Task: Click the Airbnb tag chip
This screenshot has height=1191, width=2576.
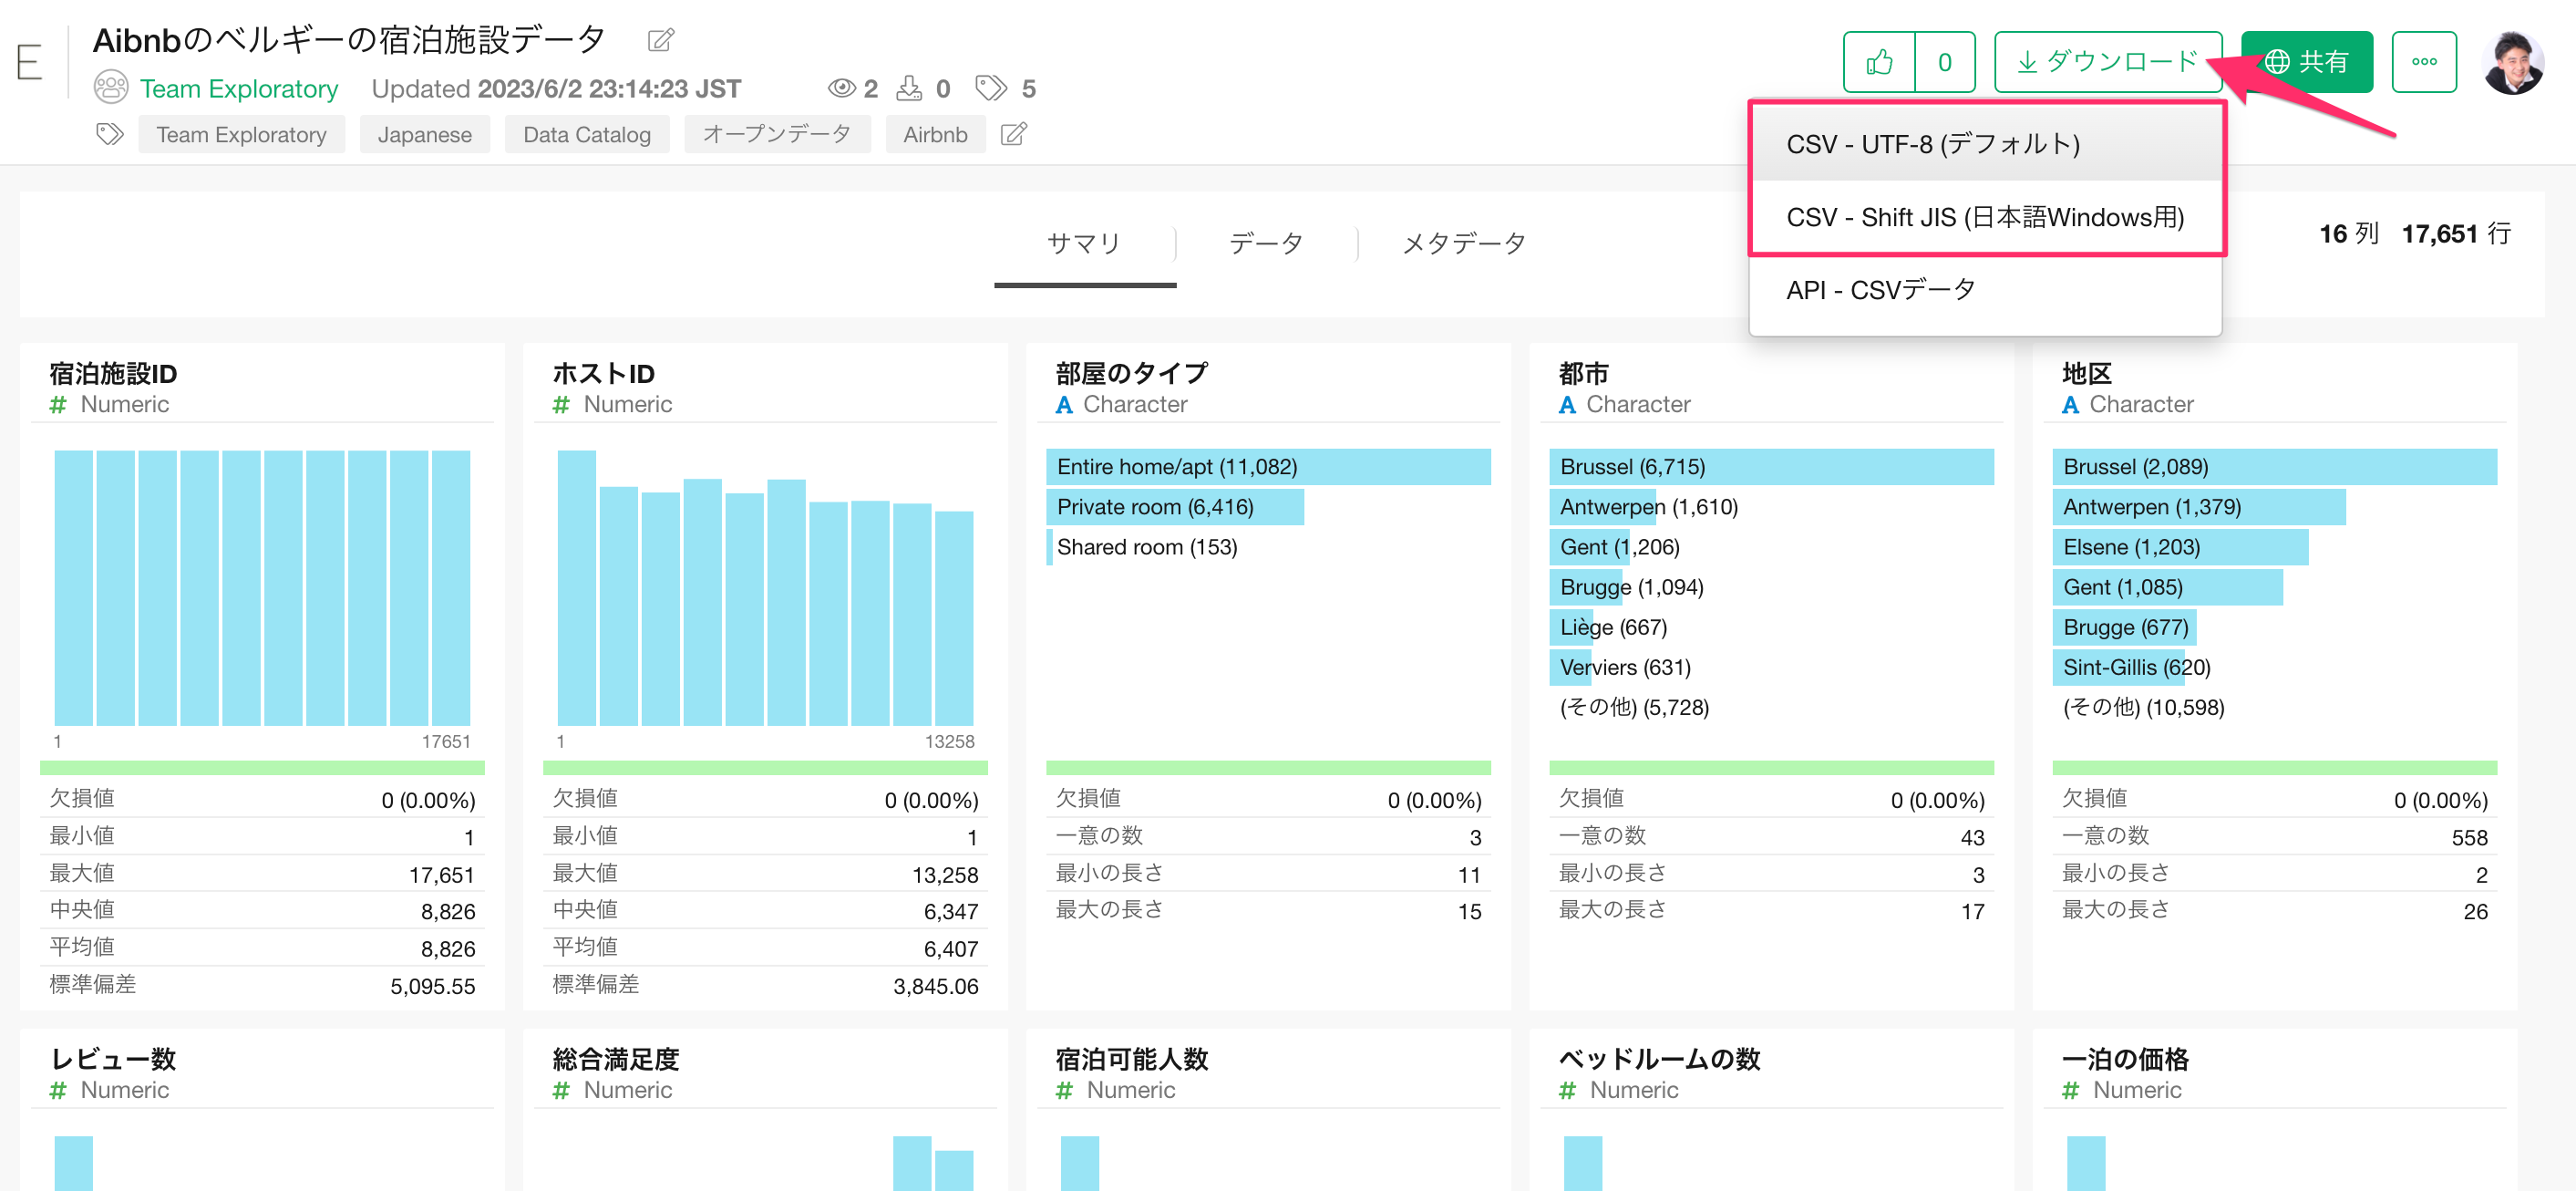Action: [934, 134]
